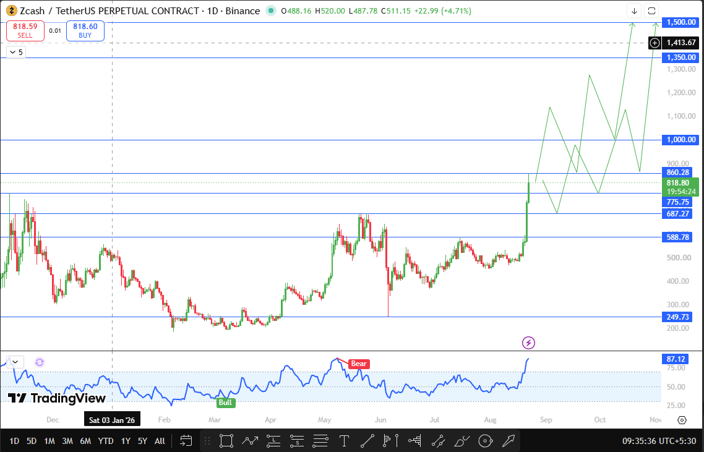Select the arrow marker tool

click(x=509, y=441)
